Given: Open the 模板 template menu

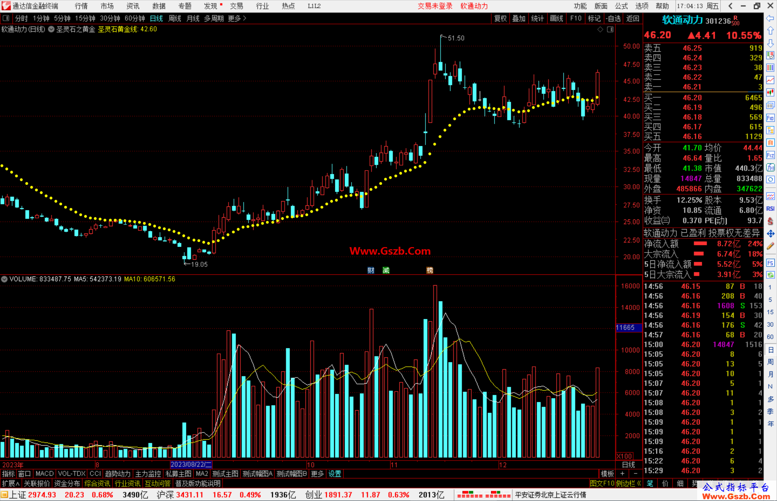Looking at the screenshot, I should click(607, 474).
